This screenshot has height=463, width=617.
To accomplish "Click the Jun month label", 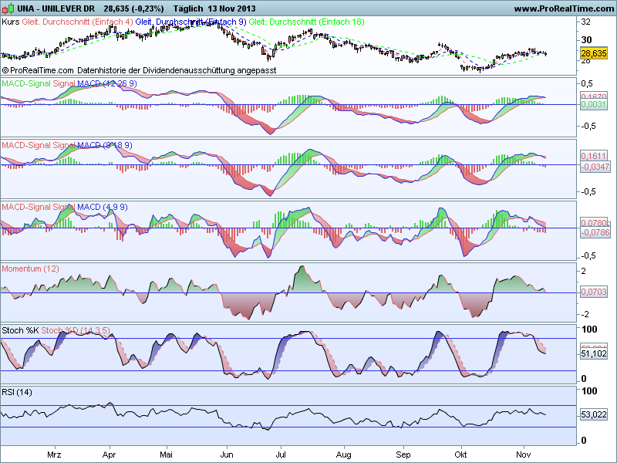I will [x=227, y=455].
